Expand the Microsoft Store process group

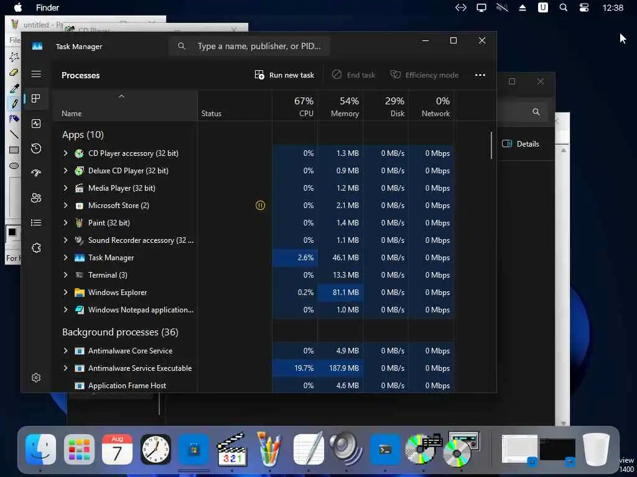pos(65,206)
